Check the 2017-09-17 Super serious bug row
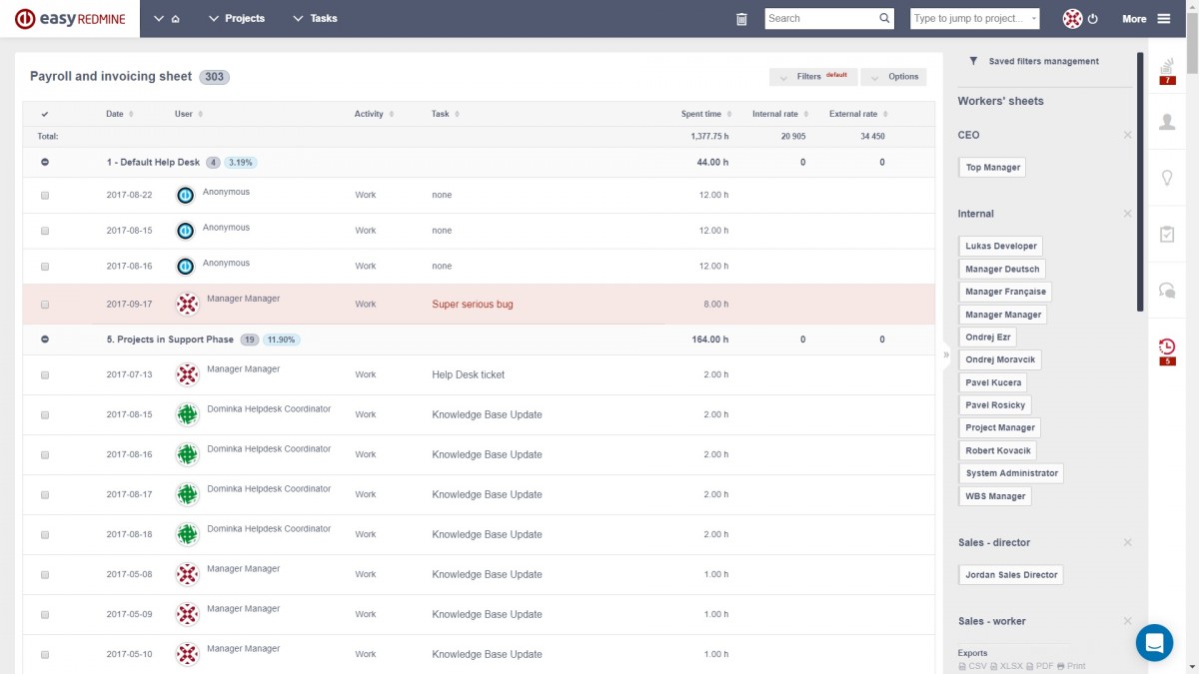 pyautogui.click(x=45, y=305)
